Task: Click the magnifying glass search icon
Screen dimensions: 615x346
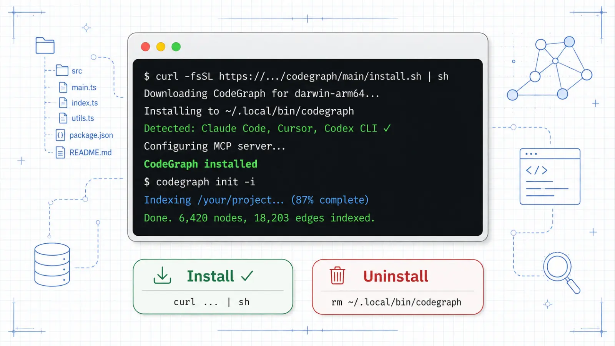Action: (x=562, y=273)
